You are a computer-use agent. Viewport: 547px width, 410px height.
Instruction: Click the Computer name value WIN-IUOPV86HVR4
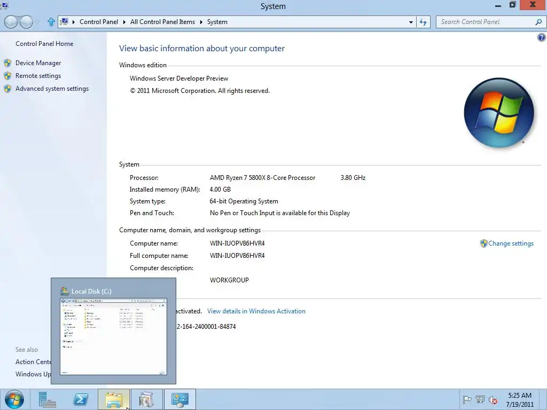pos(237,243)
